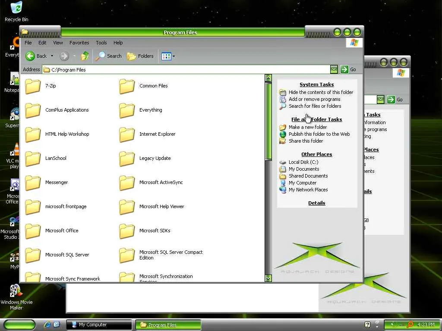Open My Documents in Other Places
The width and height of the screenshot is (442, 331).
pos(304,169)
